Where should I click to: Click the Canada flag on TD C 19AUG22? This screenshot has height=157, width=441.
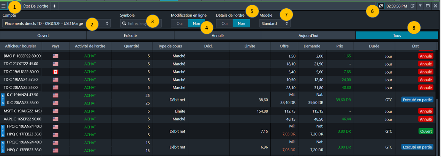pyautogui.click(x=55, y=72)
